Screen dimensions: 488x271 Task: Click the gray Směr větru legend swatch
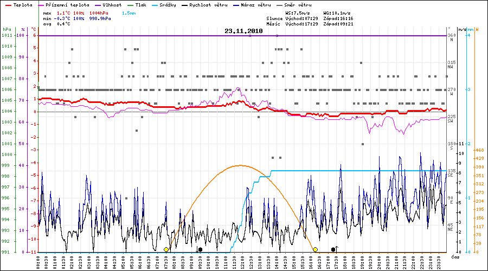(x=279, y=5)
